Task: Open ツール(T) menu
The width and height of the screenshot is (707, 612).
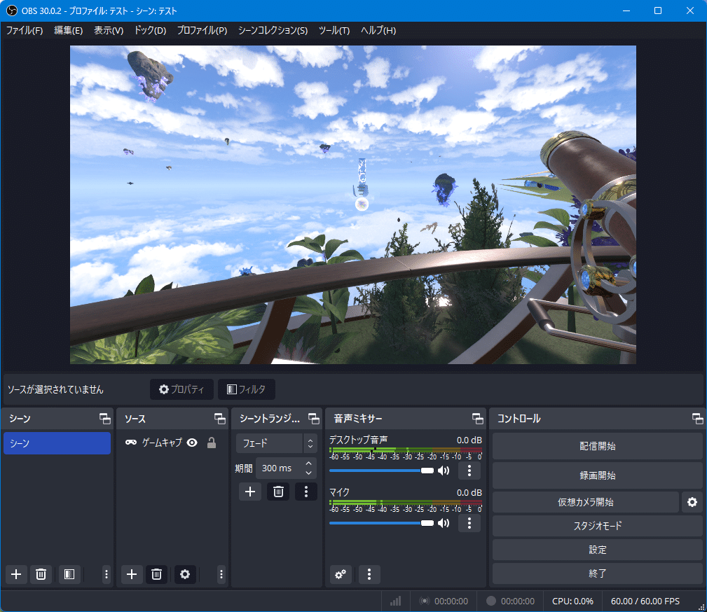Action: [x=334, y=30]
